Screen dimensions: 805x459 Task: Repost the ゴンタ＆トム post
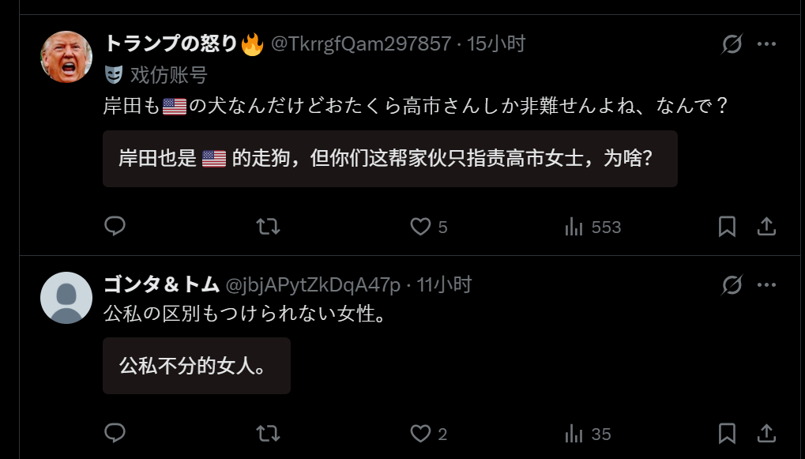point(268,434)
